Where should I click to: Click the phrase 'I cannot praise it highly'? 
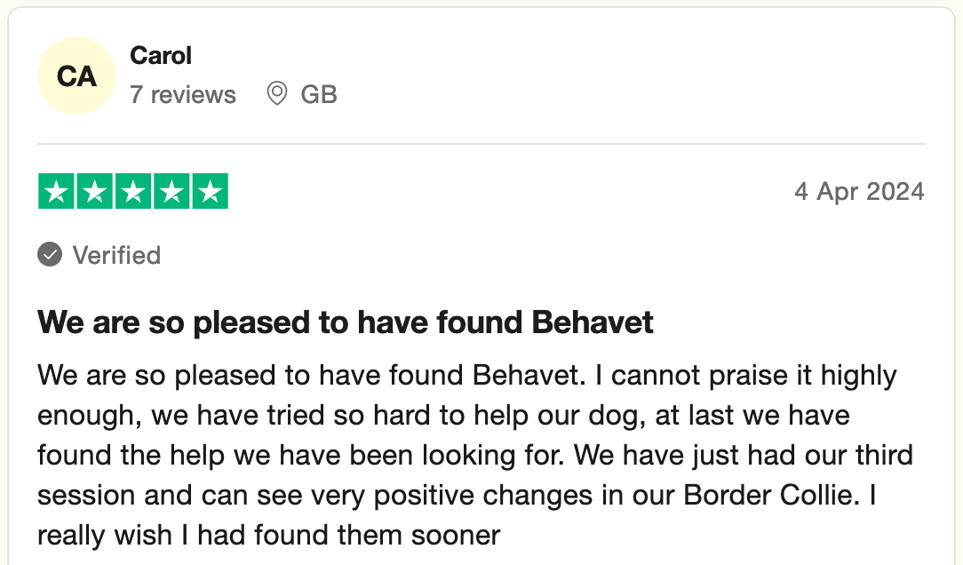tap(746, 375)
